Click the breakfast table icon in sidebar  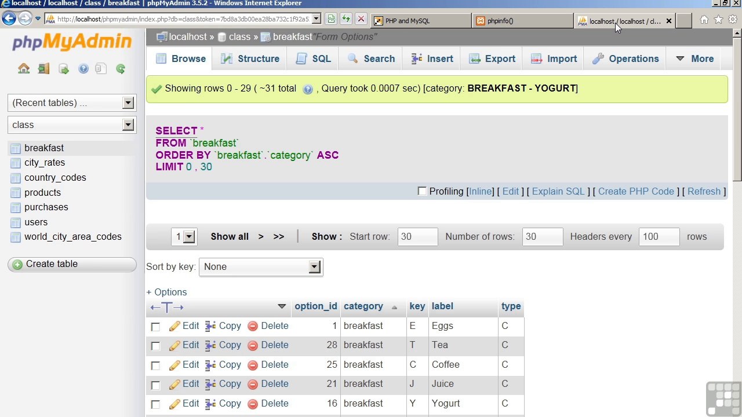tap(16, 148)
